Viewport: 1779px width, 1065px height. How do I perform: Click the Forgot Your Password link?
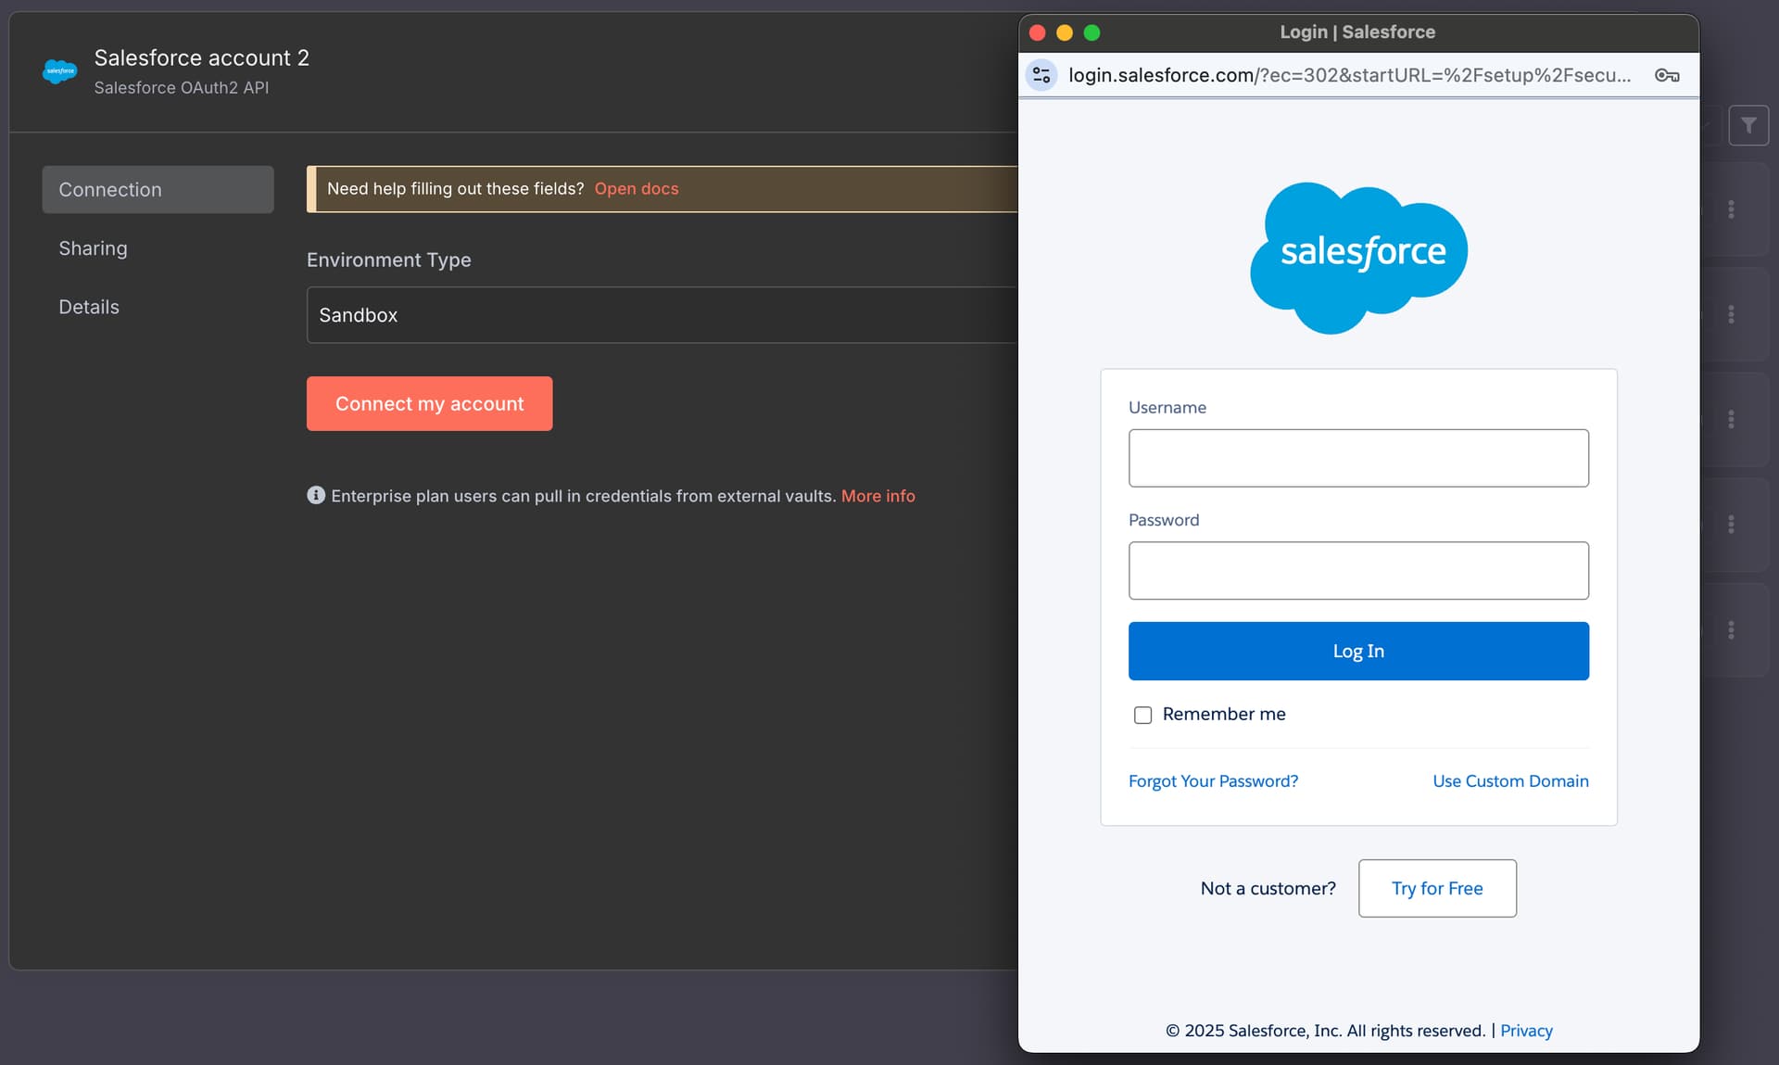coord(1213,780)
